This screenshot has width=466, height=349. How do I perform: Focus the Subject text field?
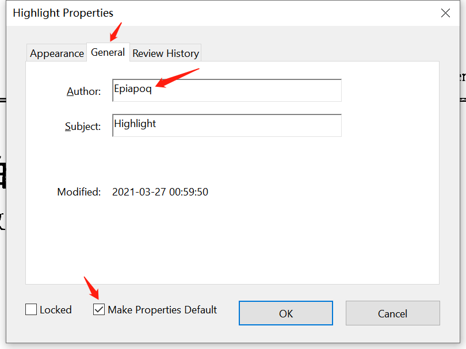click(x=227, y=125)
